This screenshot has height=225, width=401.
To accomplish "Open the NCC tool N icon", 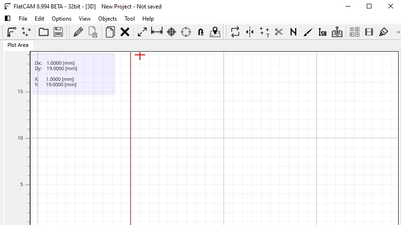I will tap(293, 32).
